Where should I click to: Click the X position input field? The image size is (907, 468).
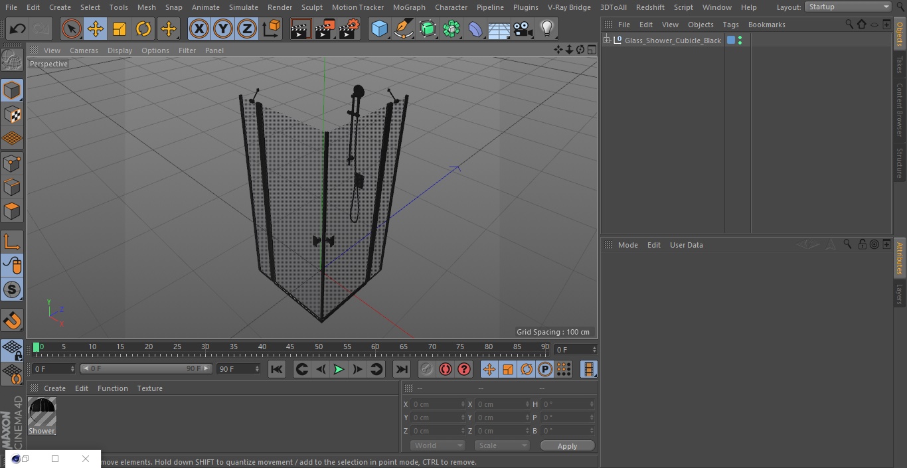pos(438,404)
